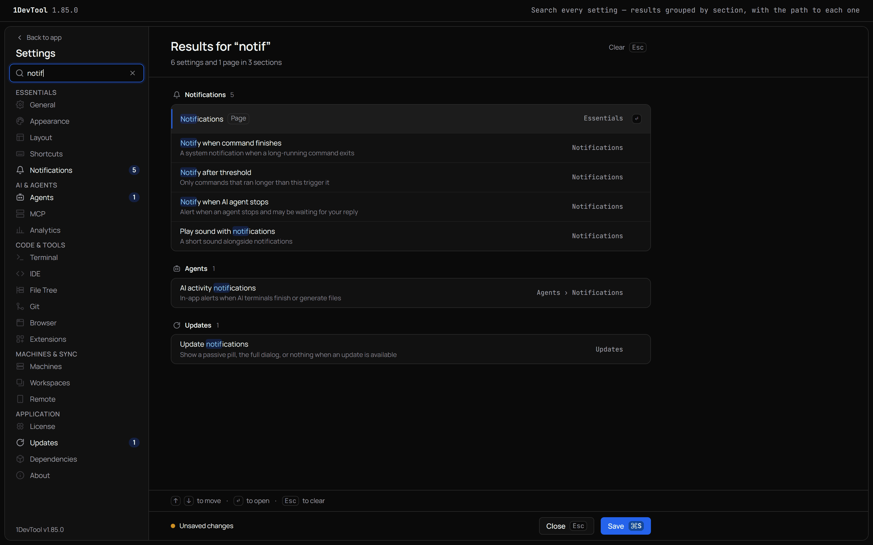Click the enter key icon on Notifications row
The image size is (873, 545).
[636, 119]
